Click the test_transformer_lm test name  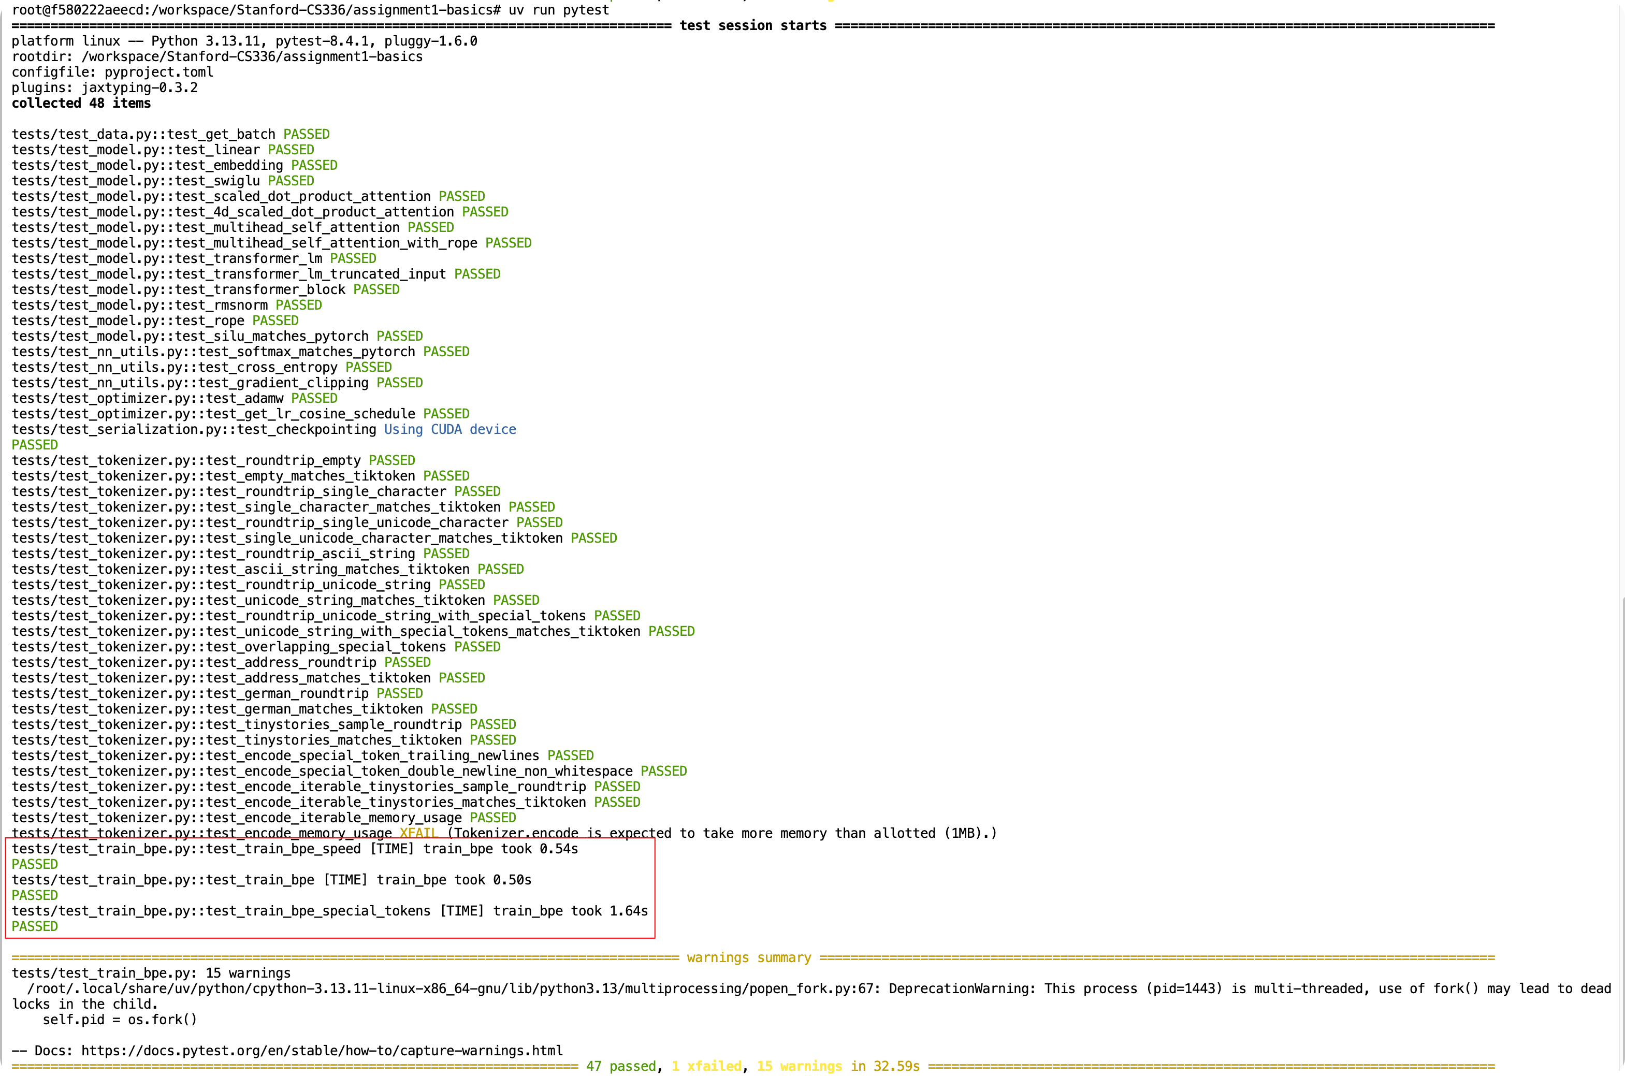tap(249, 259)
